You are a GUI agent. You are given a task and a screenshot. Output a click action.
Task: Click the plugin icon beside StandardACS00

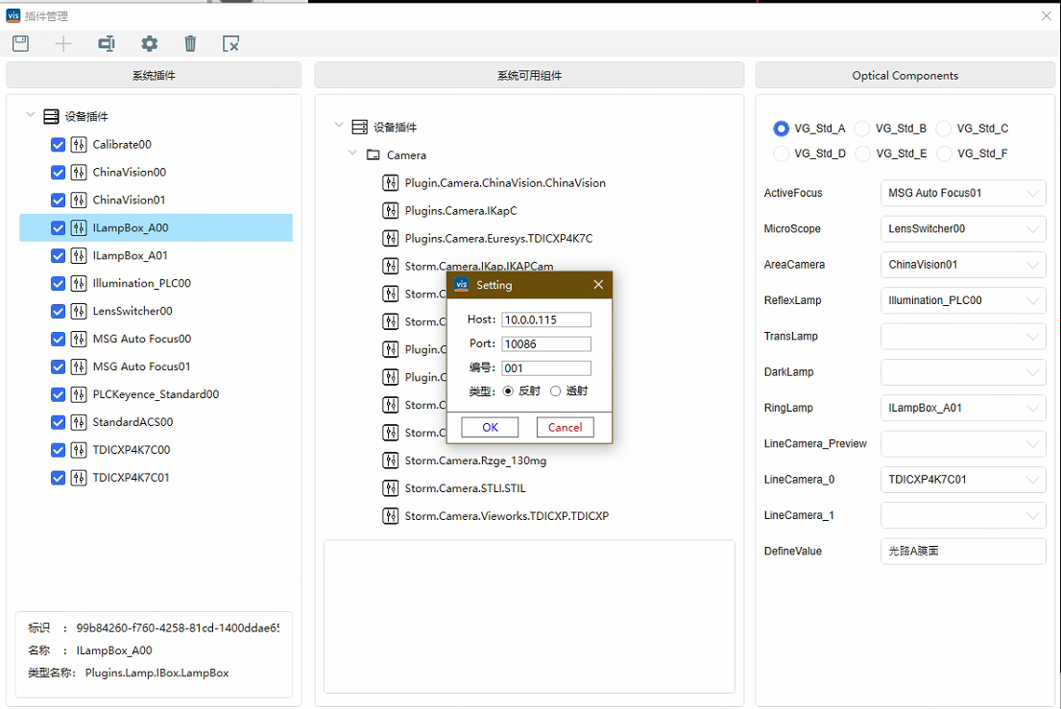(79, 422)
